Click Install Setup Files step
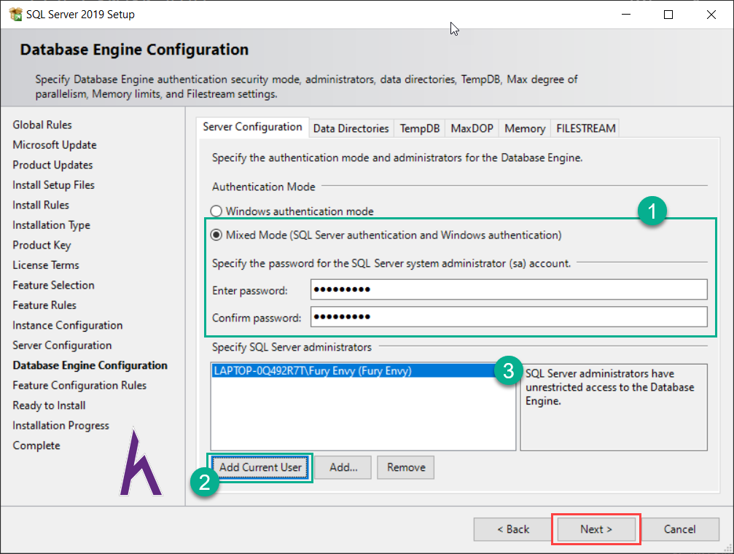The width and height of the screenshot is (734, 554). pos(53,185)
